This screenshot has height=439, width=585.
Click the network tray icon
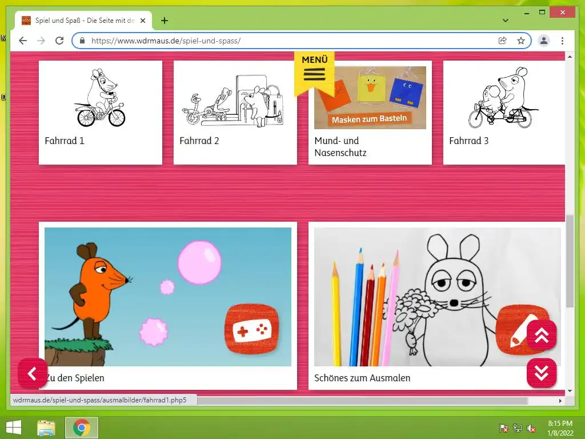click(x=518, y=428)
